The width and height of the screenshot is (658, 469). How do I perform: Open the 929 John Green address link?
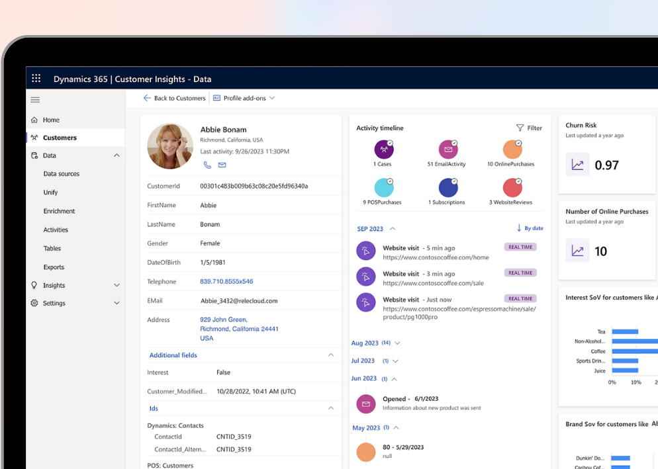(x=239, y=329)
